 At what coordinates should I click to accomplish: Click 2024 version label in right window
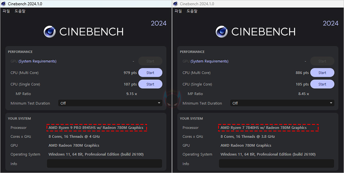click(331, 23)
